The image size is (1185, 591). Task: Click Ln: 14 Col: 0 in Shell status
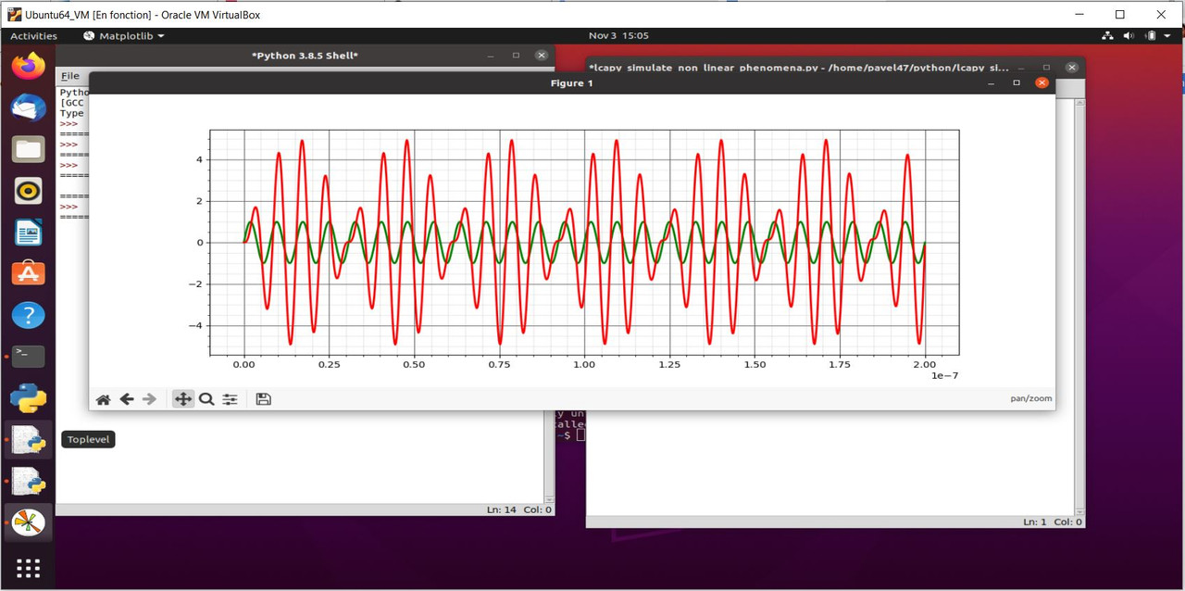coord(519,509)
